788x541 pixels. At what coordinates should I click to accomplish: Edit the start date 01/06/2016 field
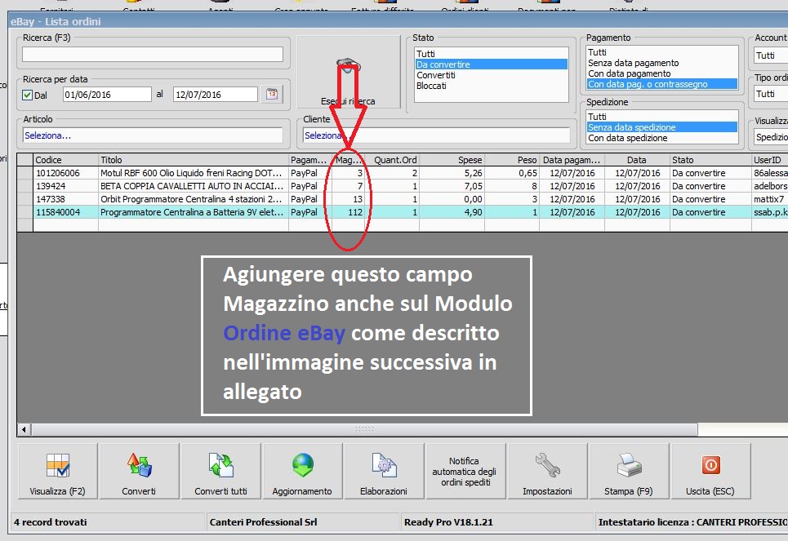coord(107,95)
